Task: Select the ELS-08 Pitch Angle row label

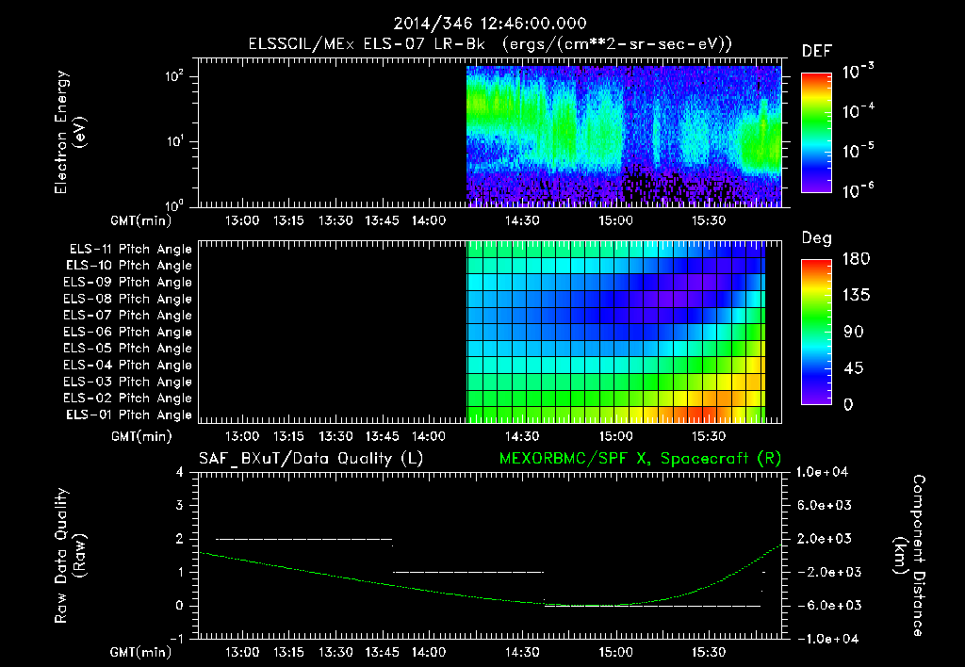Action: coord(127,299)
